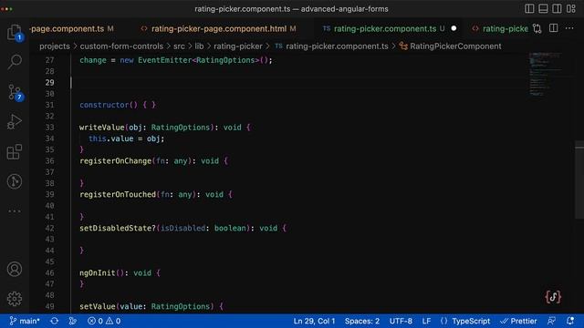This screenshot has width=584, height=328.
Task: Open the rating-picker folder breadcrumb
Action: [x=237, y=46]
